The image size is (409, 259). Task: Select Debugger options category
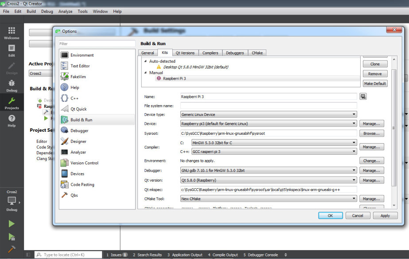tap(97, 130)
